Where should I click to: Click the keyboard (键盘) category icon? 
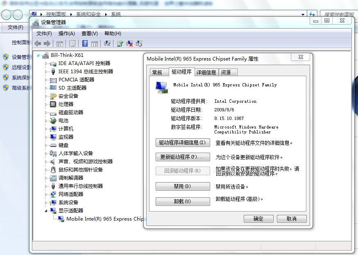click(x=53, y=145)
